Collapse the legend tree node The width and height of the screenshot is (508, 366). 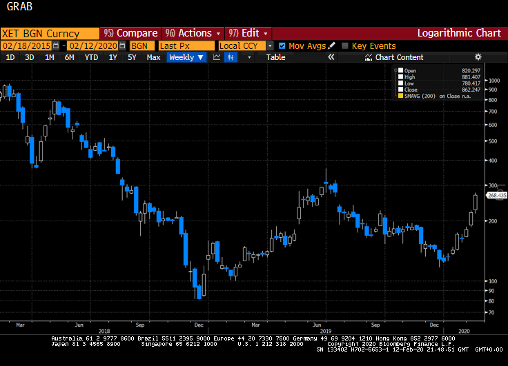(x=395, y=70)
